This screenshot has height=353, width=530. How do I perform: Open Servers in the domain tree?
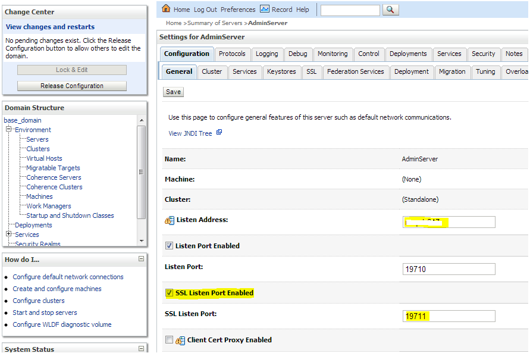(x=37, y=139)
